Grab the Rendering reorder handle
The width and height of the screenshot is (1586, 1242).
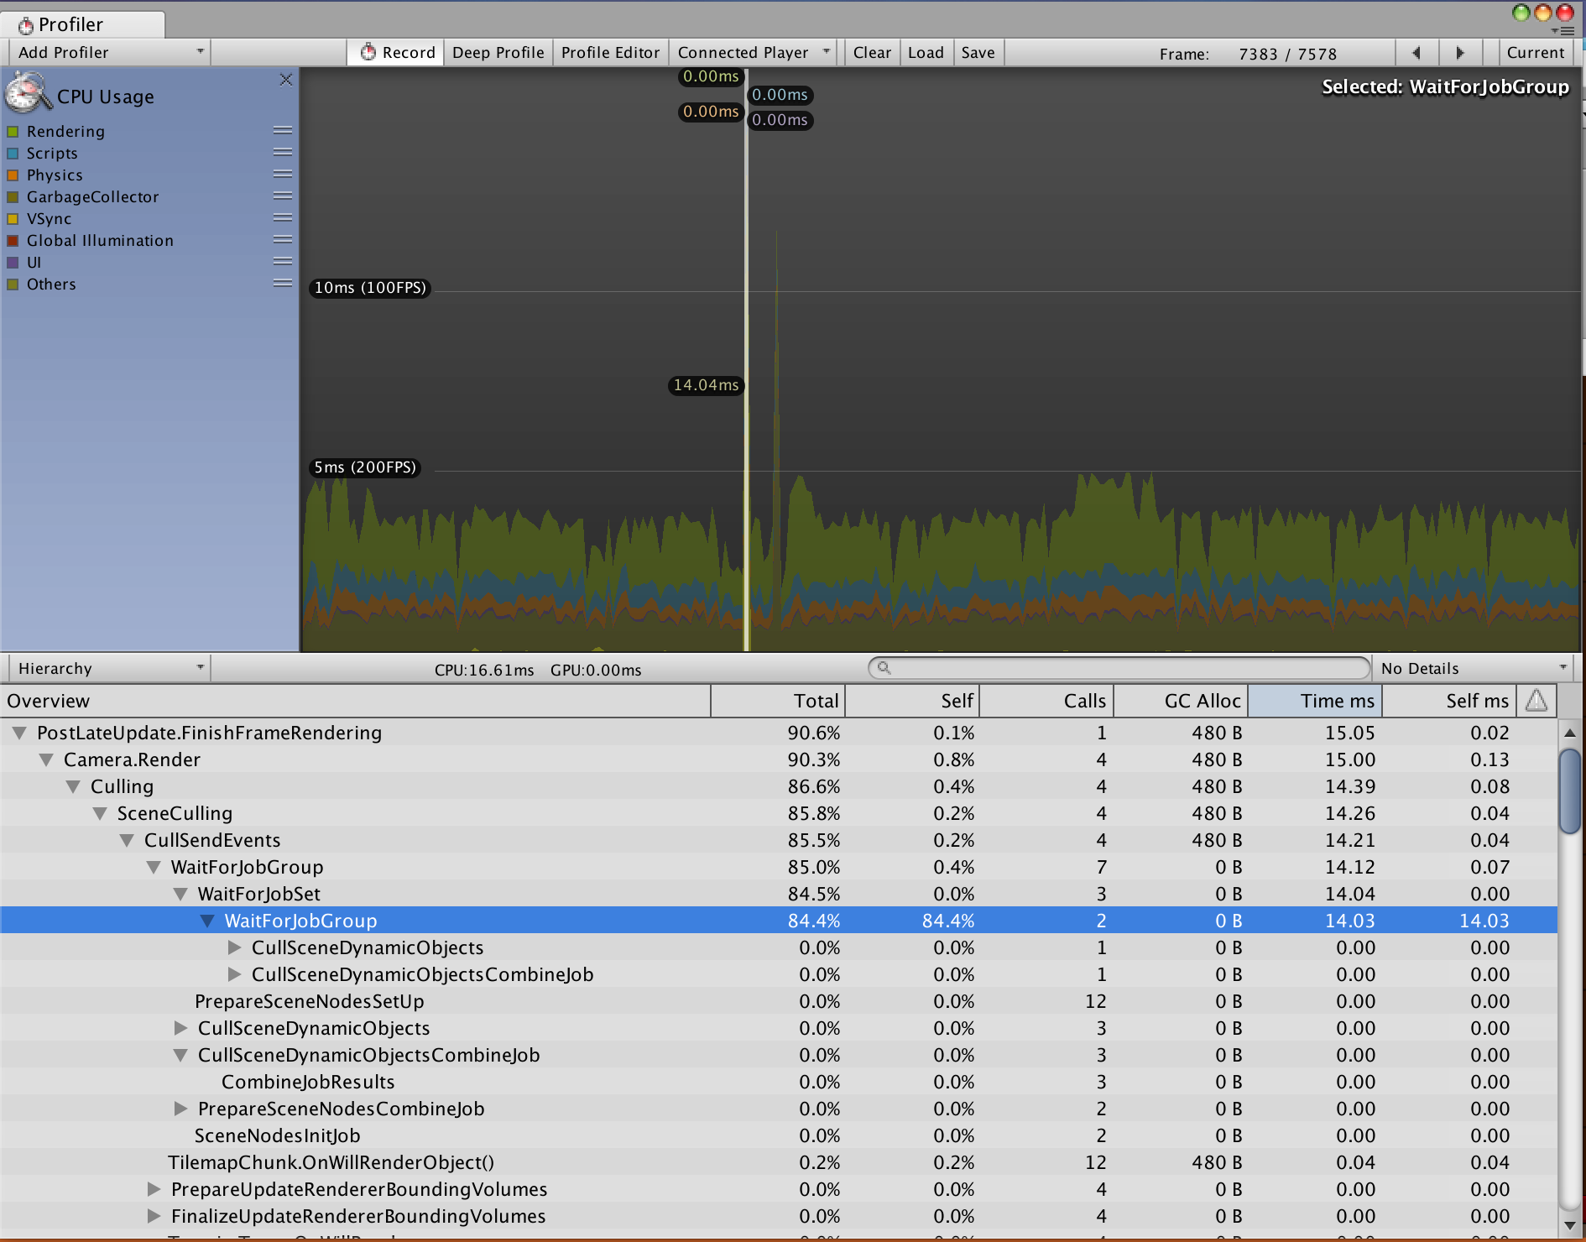click(x=283, y=131)
